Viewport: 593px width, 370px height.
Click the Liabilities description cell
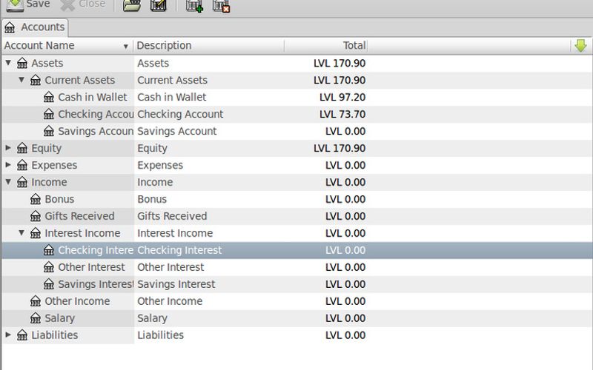[x=160, y=335]
